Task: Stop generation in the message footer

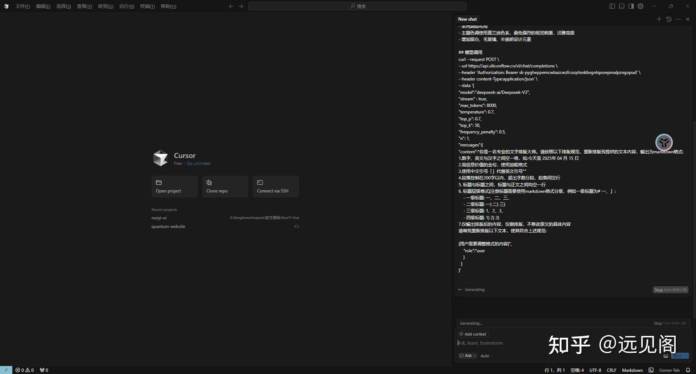Action: (670, 290)
